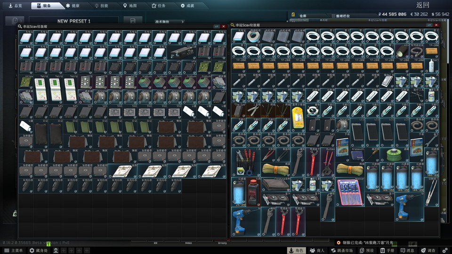Open the 手册 handbook
This screenshot has height=254, width=452.
387,251
